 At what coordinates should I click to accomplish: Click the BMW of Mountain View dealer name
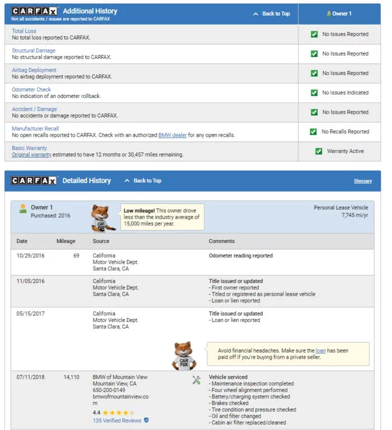click(x=120, y=377)
